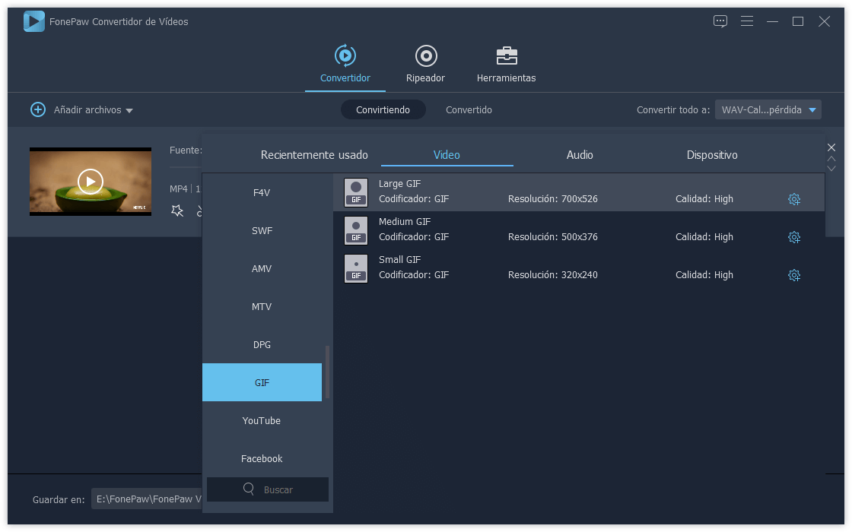The image size is (852, 532).
Task: Expand the Añadir archivos dropdown arrow
Action: coord(129,111)
